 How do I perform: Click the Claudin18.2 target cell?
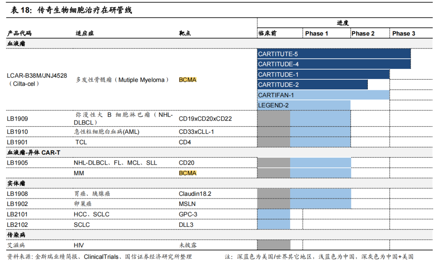pos(195,194)
